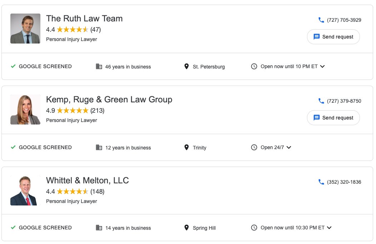Expand the Open 24/7 hours chevron
The width and height of the screenshot is (376, 244).
pyautogui.click(x=289, y=147)
